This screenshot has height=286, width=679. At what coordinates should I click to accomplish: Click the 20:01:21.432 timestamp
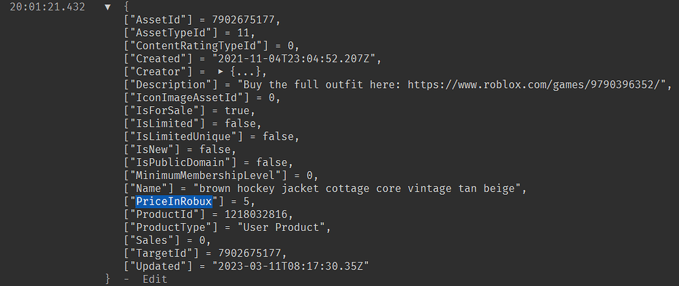[x=47, y=7]
